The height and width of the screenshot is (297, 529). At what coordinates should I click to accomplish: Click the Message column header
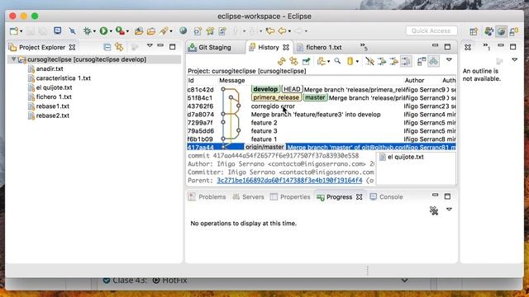click(232, 81)
